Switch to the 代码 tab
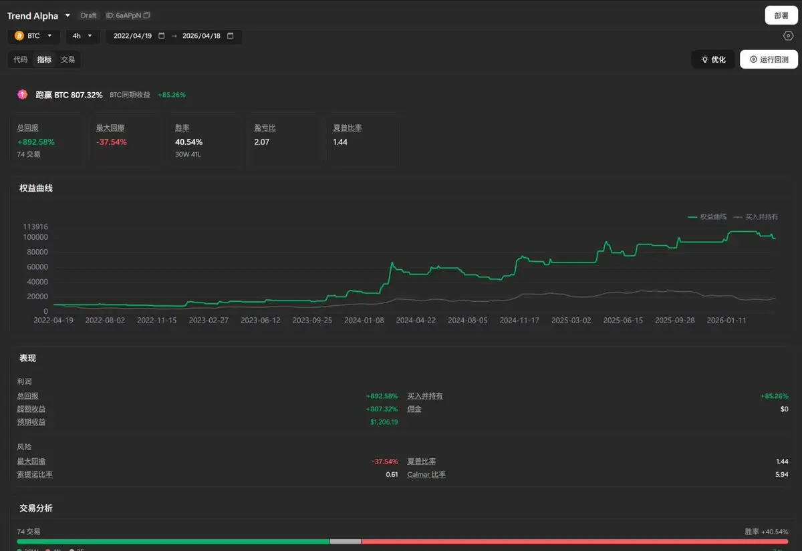 [21, 59]
